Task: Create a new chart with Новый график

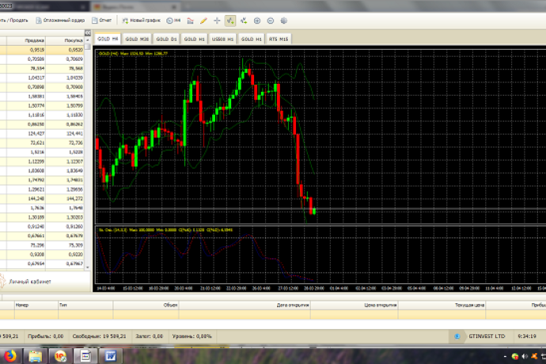Action: point(141,21)
